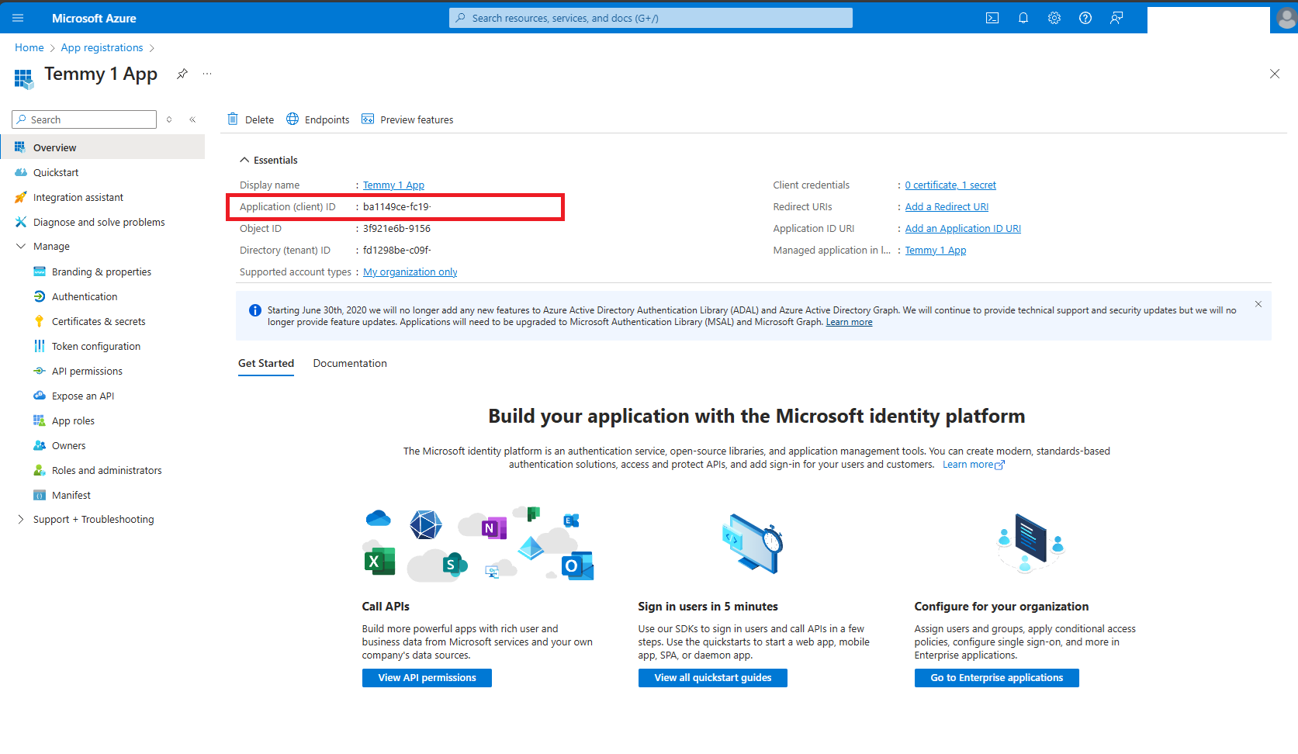Click Add a Redirect URI

coord(947,206)
